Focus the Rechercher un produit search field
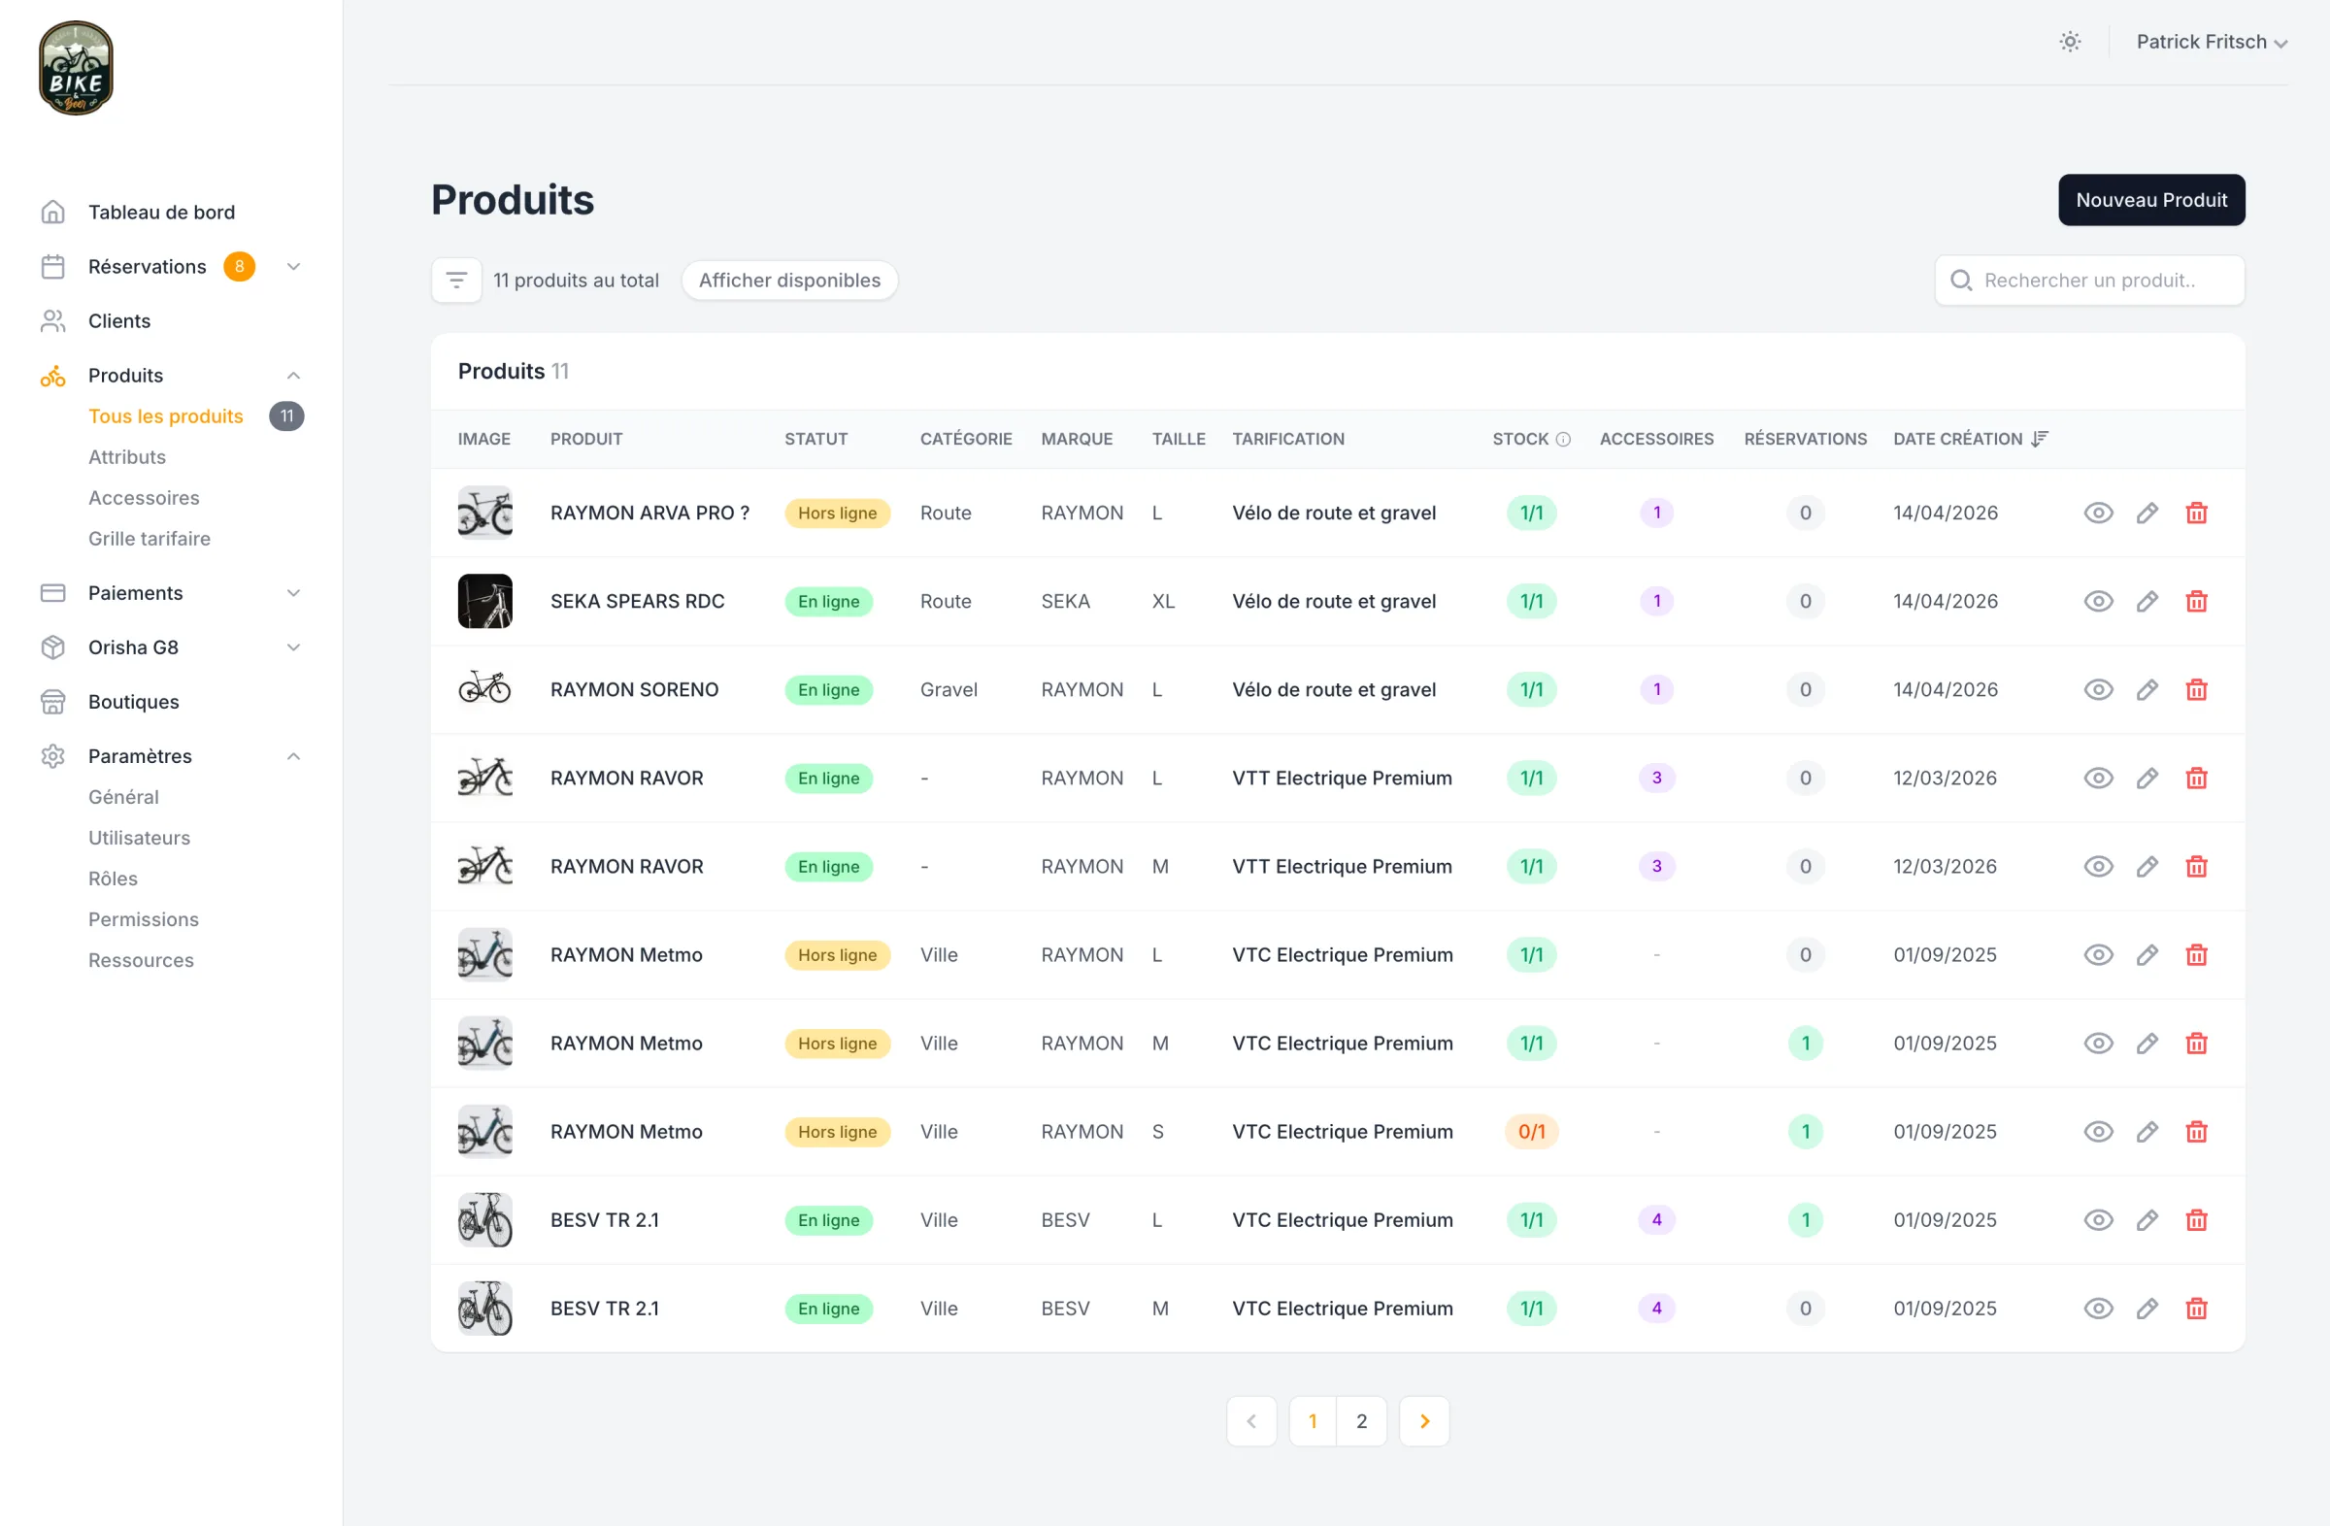Viewport: 2330px width, 1526px height. pyautogui.click(x=2089, y=280)
